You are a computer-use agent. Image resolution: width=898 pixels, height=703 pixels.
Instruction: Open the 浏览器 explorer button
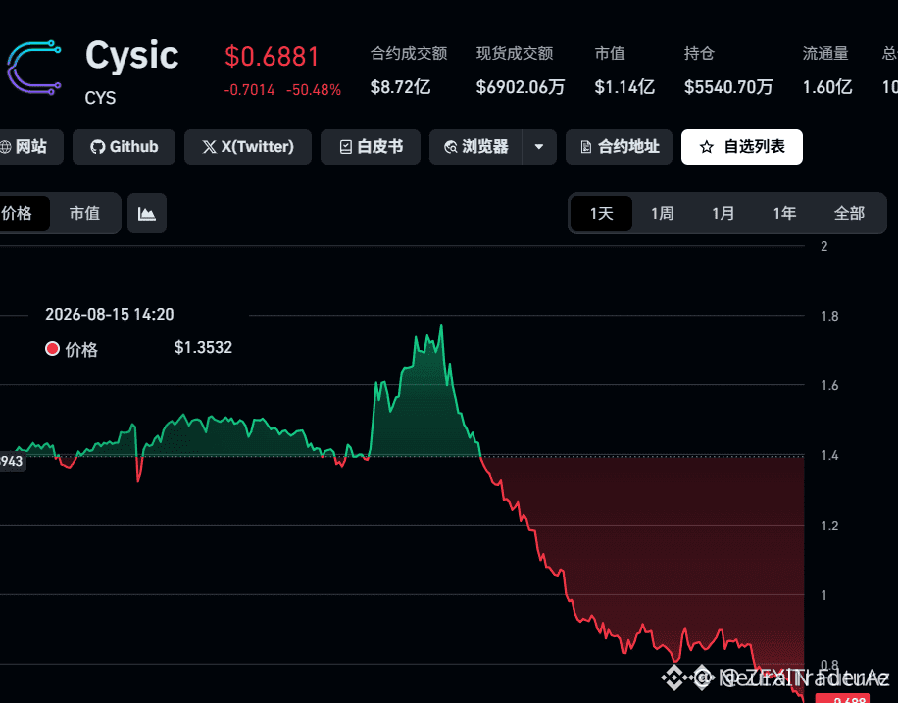tap(475, 147)
